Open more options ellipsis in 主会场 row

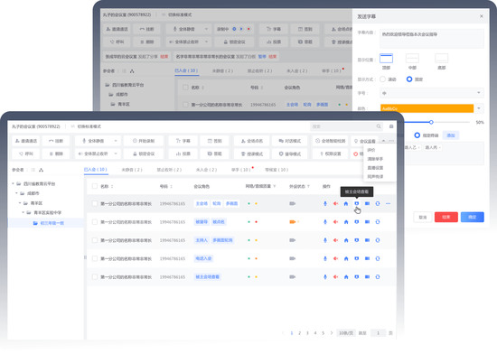389,203
